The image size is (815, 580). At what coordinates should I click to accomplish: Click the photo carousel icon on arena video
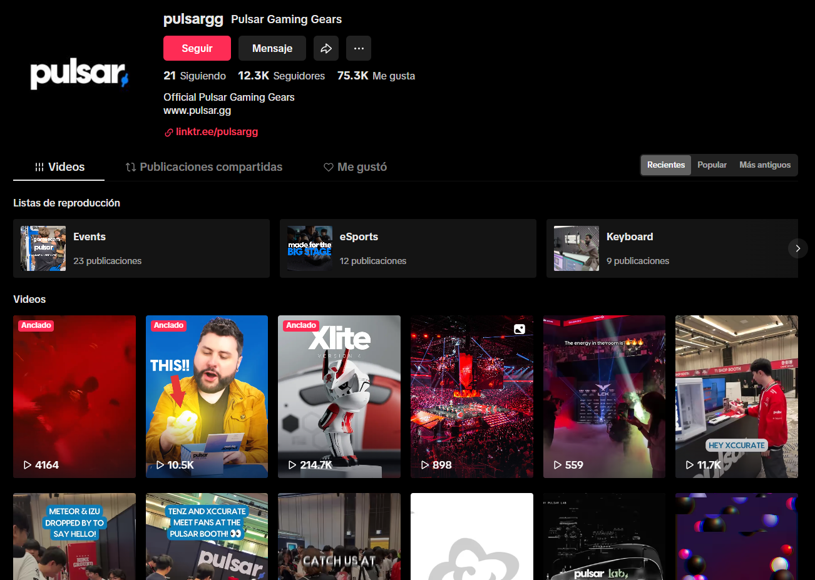point(520,329)
